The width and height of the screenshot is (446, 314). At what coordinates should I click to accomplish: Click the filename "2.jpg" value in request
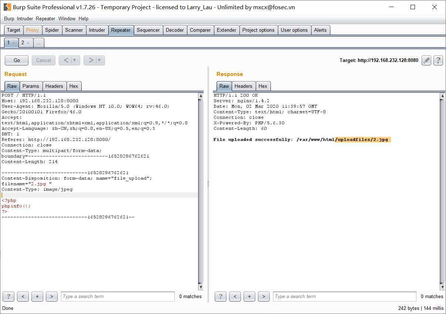point(39,184)
